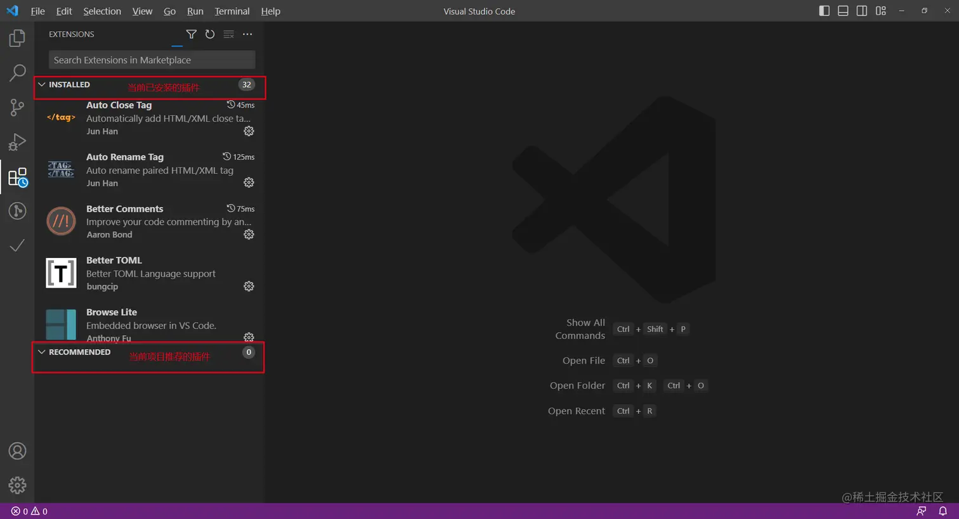959x519 pixels.
Task: Open Views and More Actions ellipsis
Action: tap(247, 34)
